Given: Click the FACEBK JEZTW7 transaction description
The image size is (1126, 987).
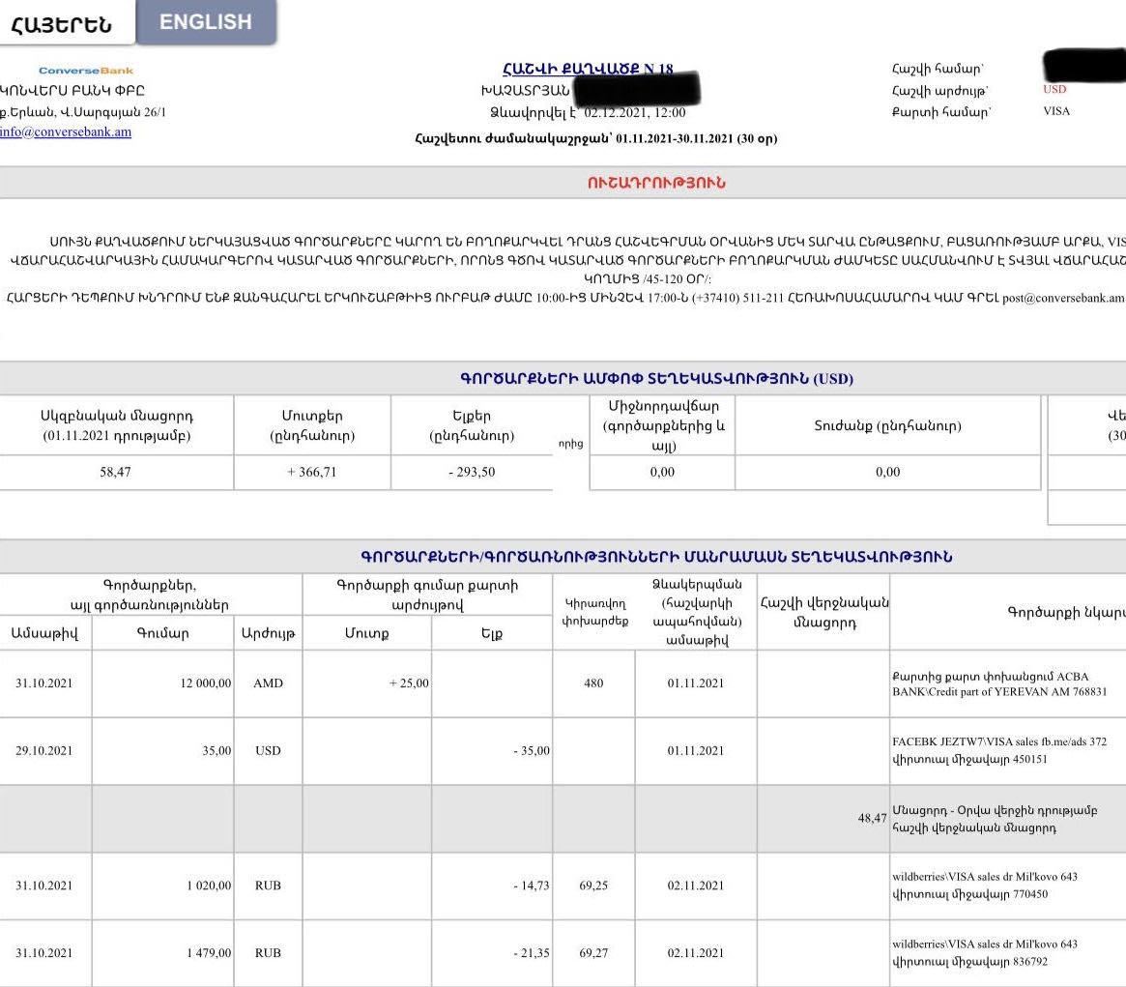Looking at the screenshot, I should pyautogui.click(x=999, y=751).
